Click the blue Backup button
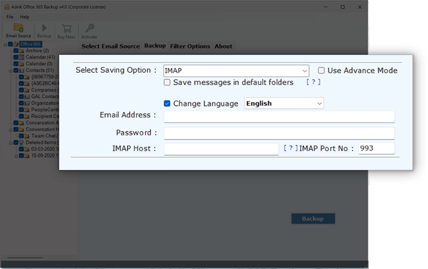The width and height of the screenshot is (428, 269). [x=313, y=219]
